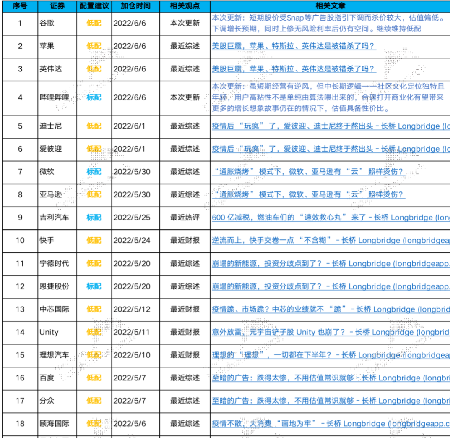Click 标配 rating in 微软 row

(94, 172)
